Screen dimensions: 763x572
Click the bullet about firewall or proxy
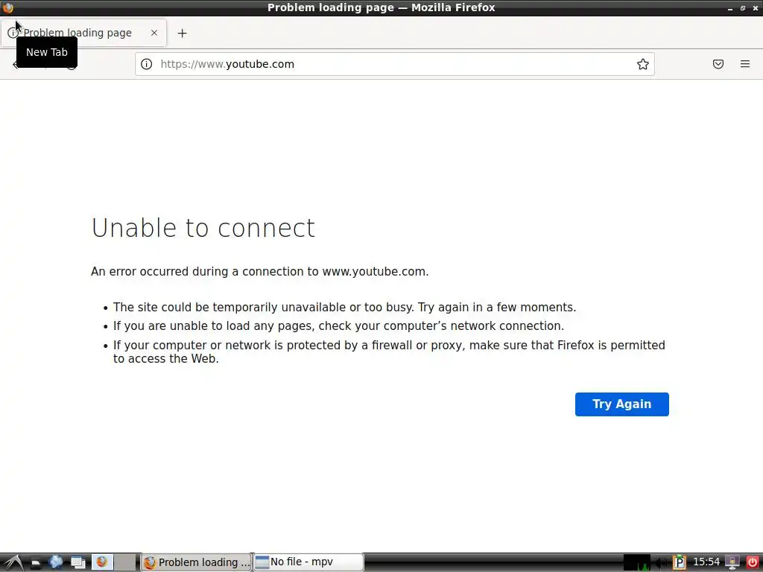point(389,352)
